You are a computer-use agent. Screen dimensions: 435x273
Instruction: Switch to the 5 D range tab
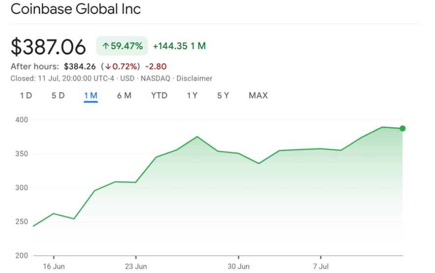(58, 95)
